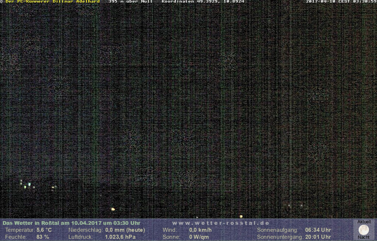Screen dimensions: 377x241
Task: Click the bright yellow light at bottom center-left
Action: [113, 209]
